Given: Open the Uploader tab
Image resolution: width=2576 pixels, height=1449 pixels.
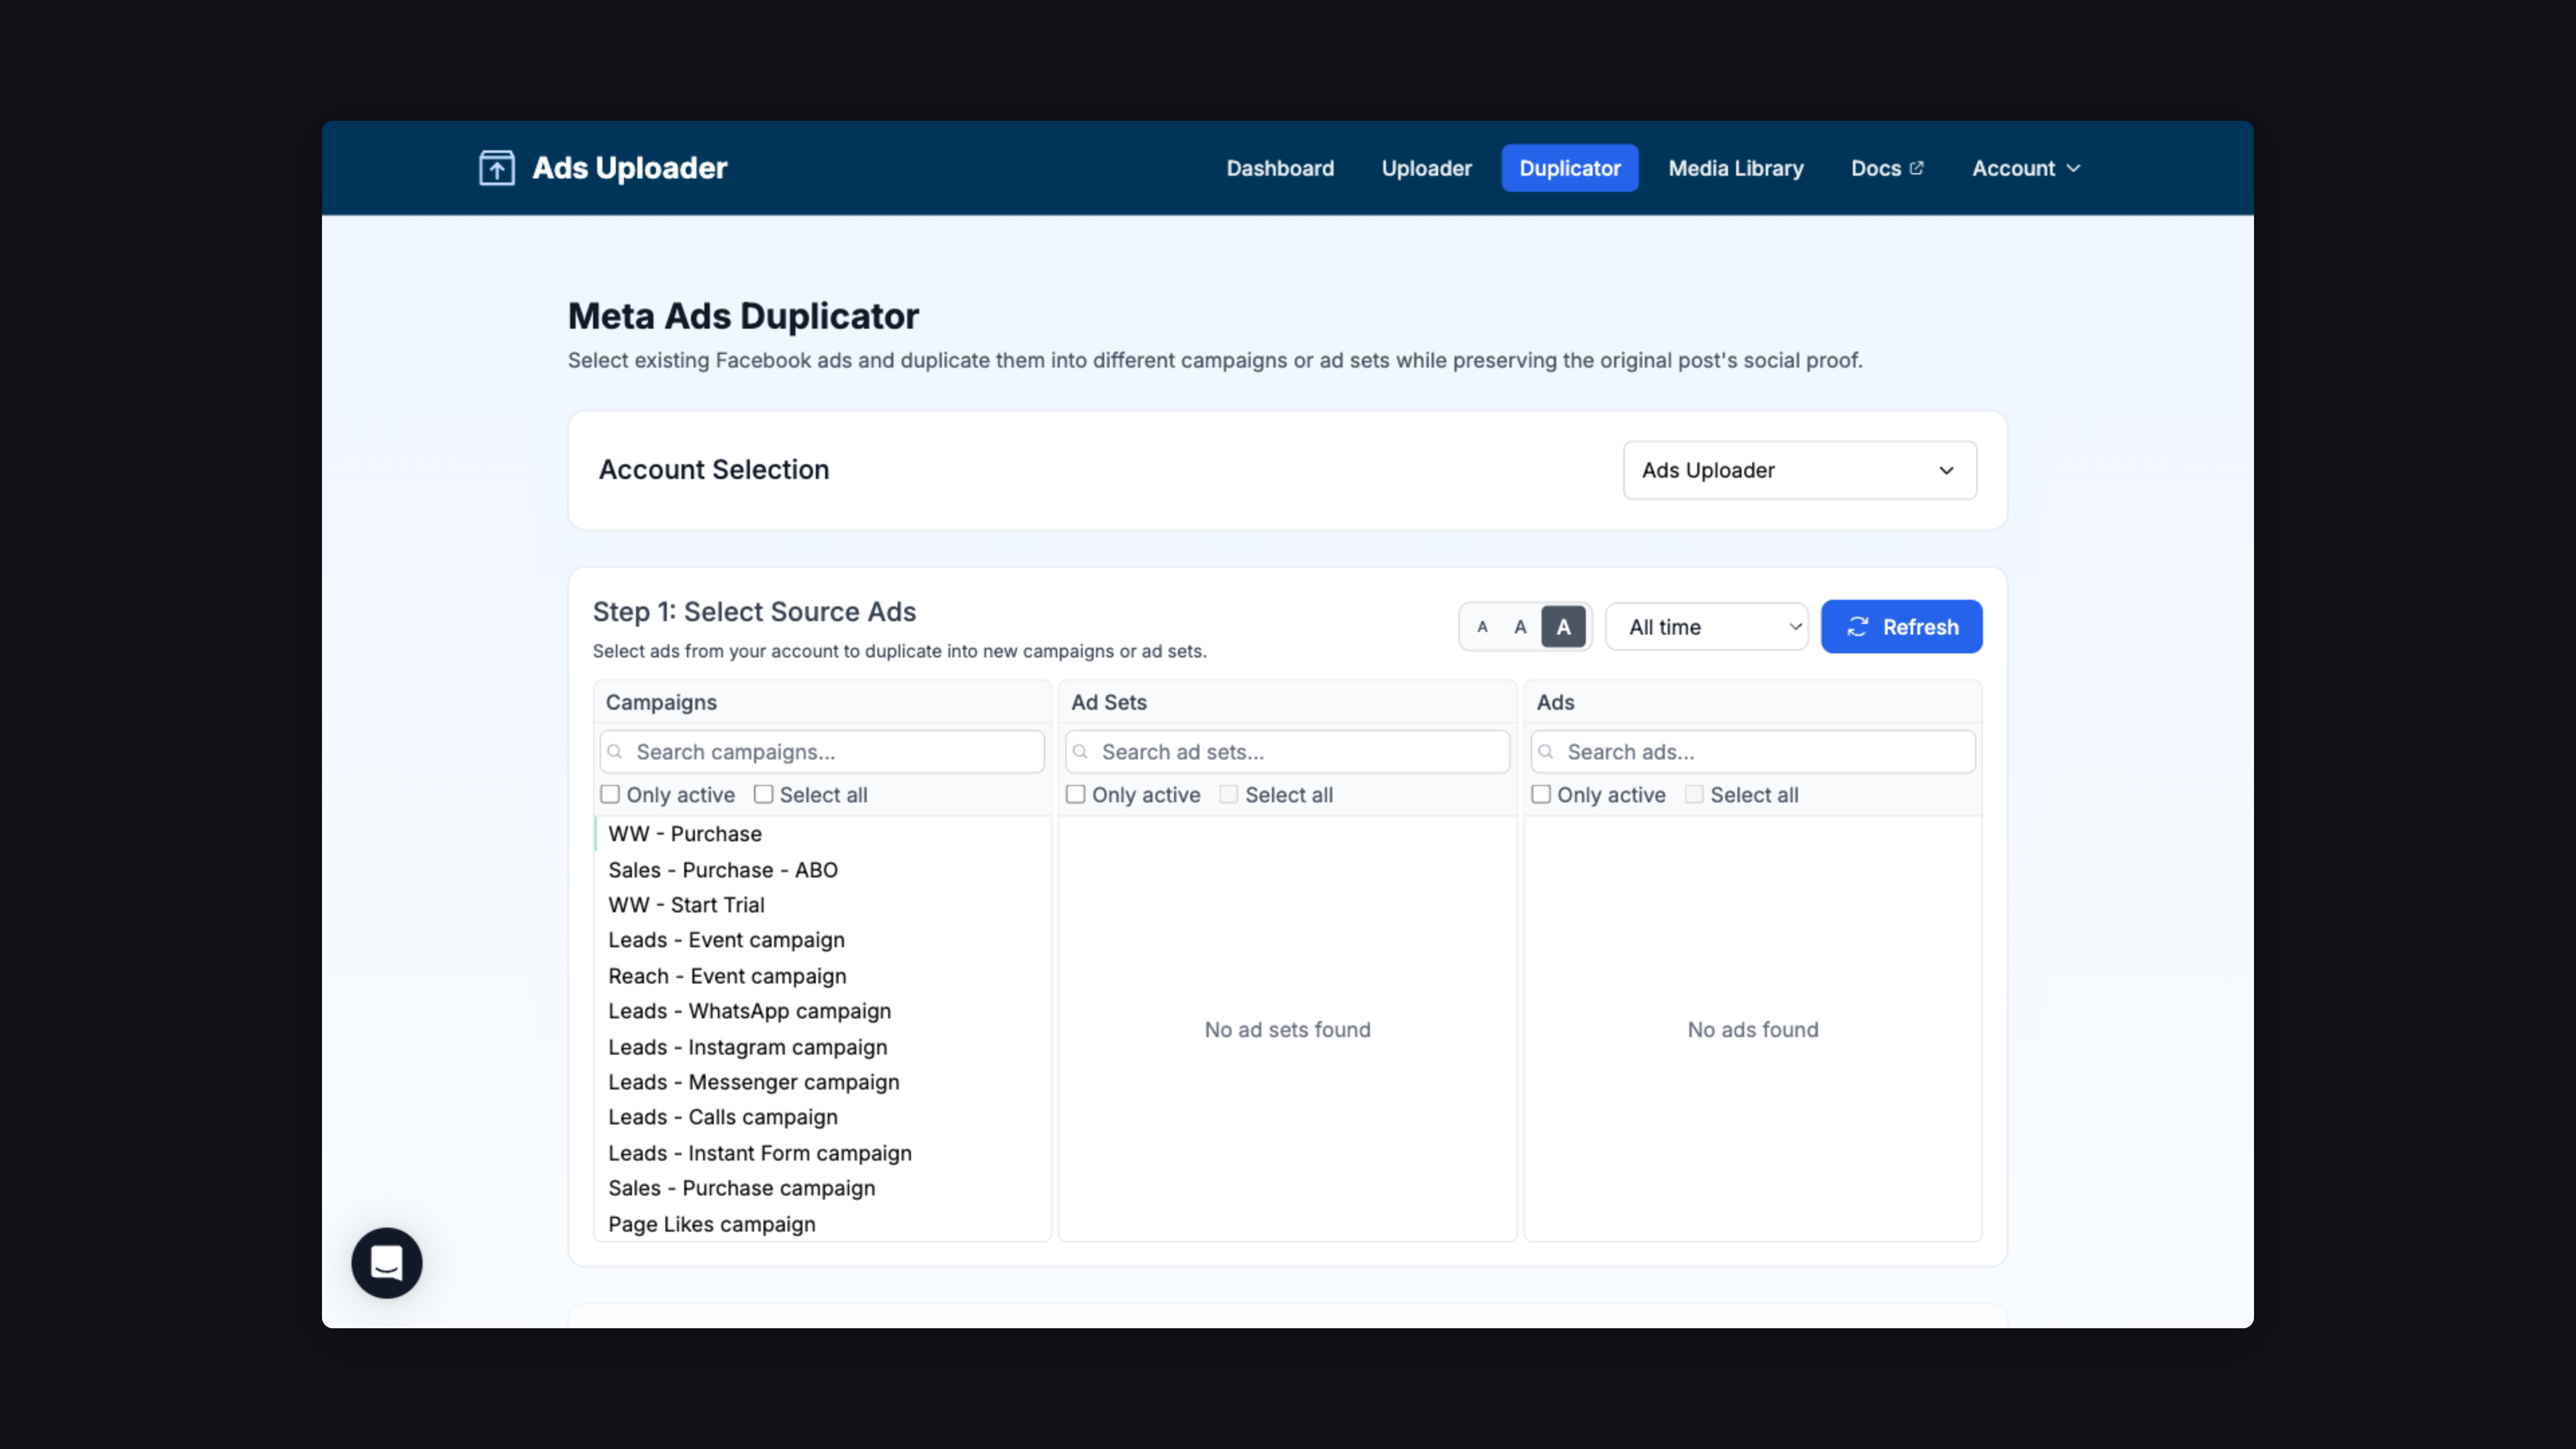Looking at the screenshot, I should [x=1427, y=168].
